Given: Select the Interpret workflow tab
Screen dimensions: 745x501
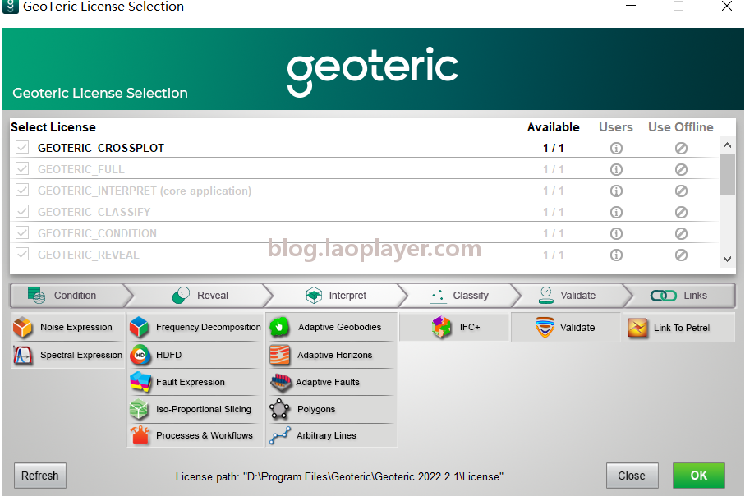Looking at the screenshot, I should (337, 296).
